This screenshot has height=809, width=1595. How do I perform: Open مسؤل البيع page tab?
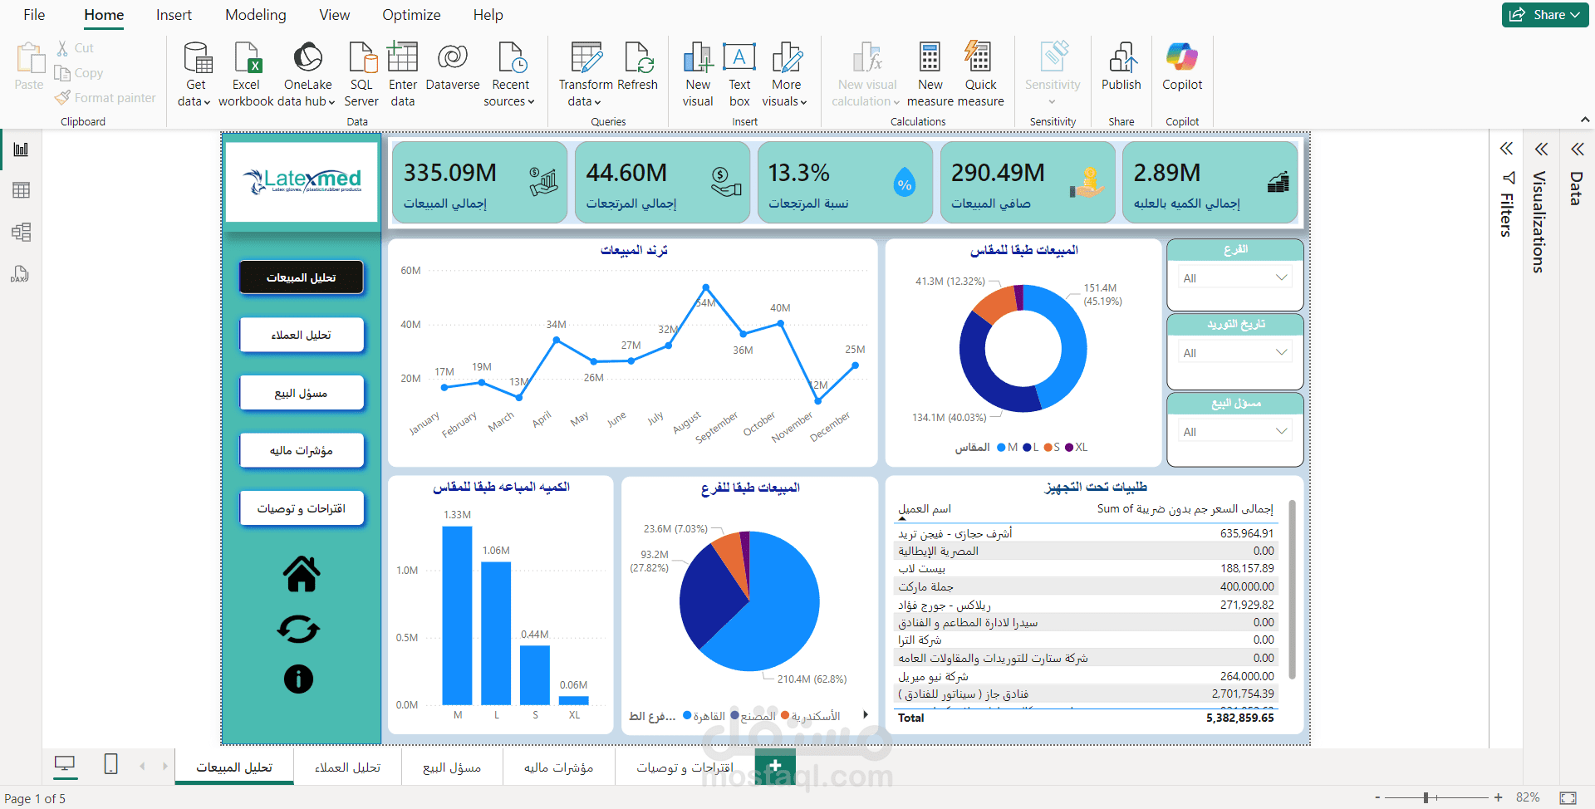(452, 767)
